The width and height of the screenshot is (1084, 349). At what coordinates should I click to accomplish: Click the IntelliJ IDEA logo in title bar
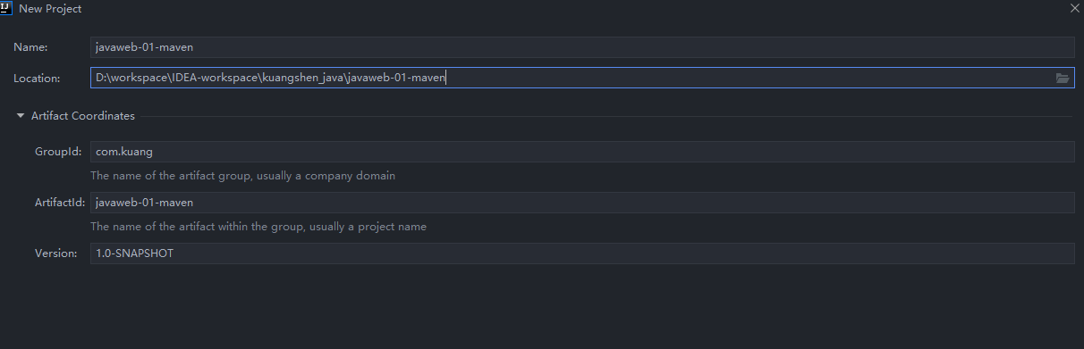6,6
